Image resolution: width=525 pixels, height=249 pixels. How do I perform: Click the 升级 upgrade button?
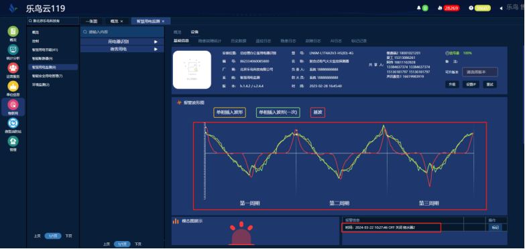tap(452, 84)
